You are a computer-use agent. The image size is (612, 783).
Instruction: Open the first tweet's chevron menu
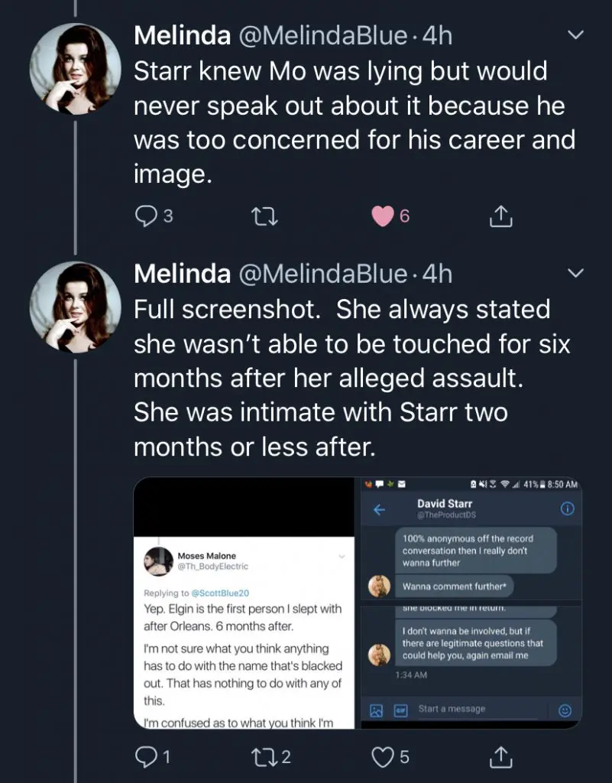576,35
